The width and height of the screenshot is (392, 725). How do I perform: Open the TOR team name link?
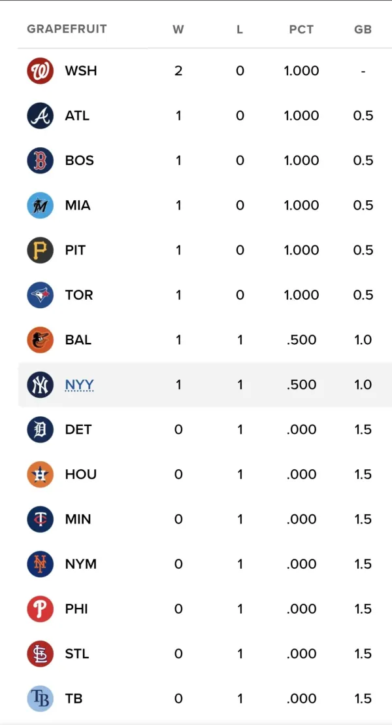point(79,295)
